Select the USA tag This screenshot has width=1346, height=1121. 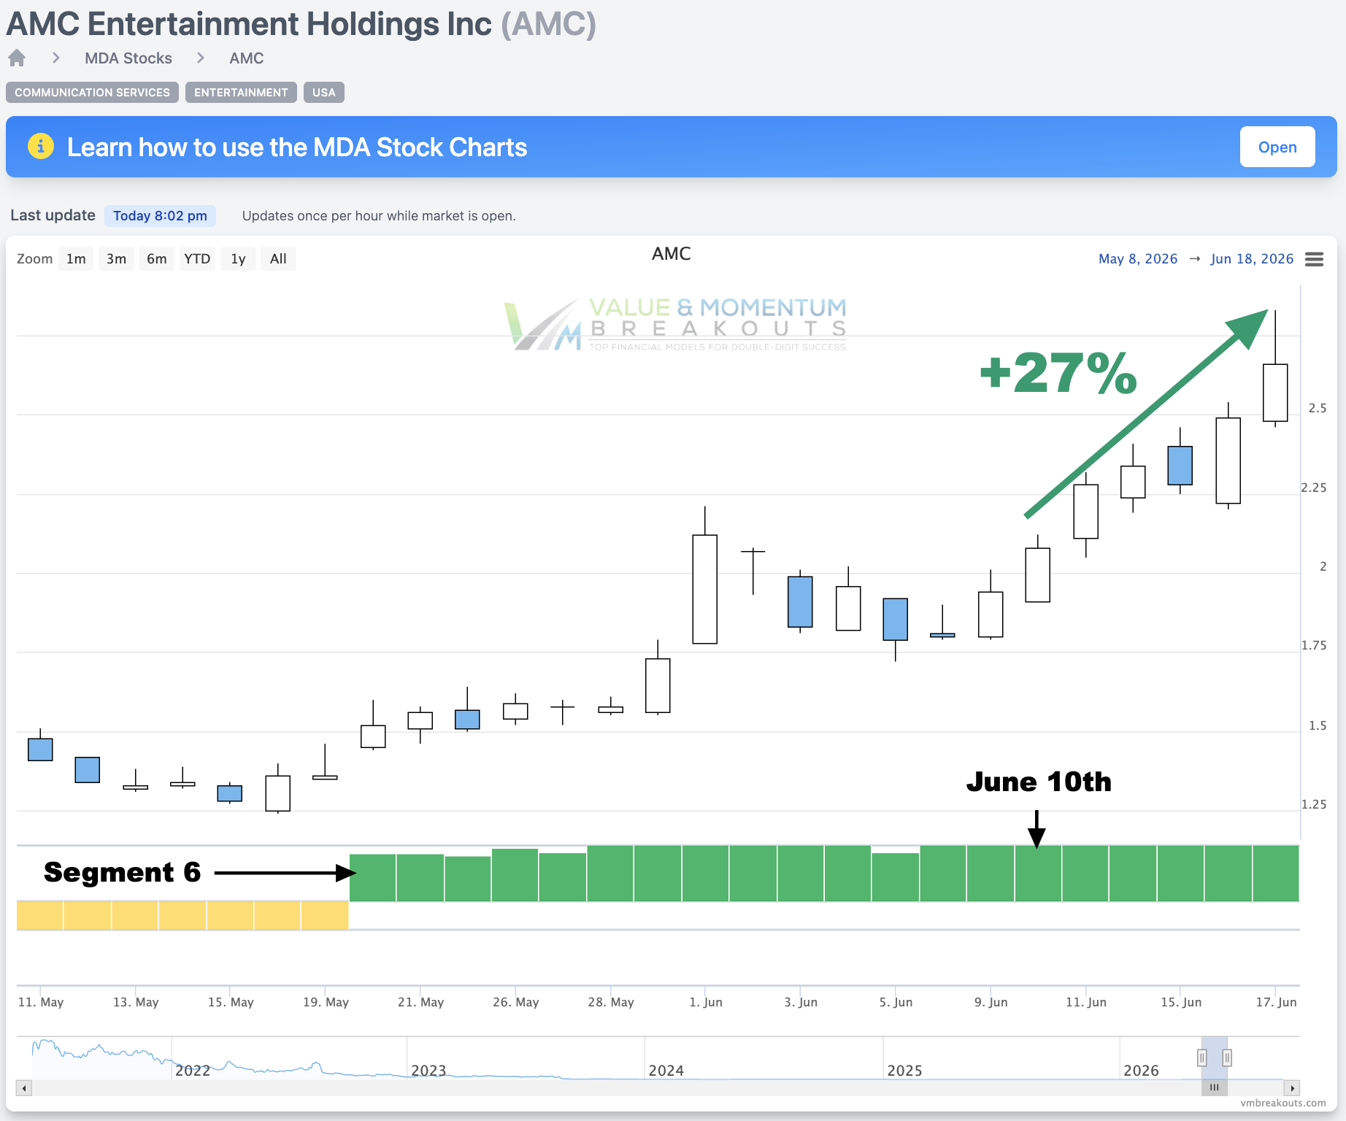click(324, 93)
